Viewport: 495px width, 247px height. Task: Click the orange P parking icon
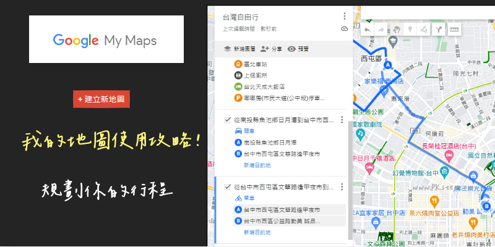[238, 98]
